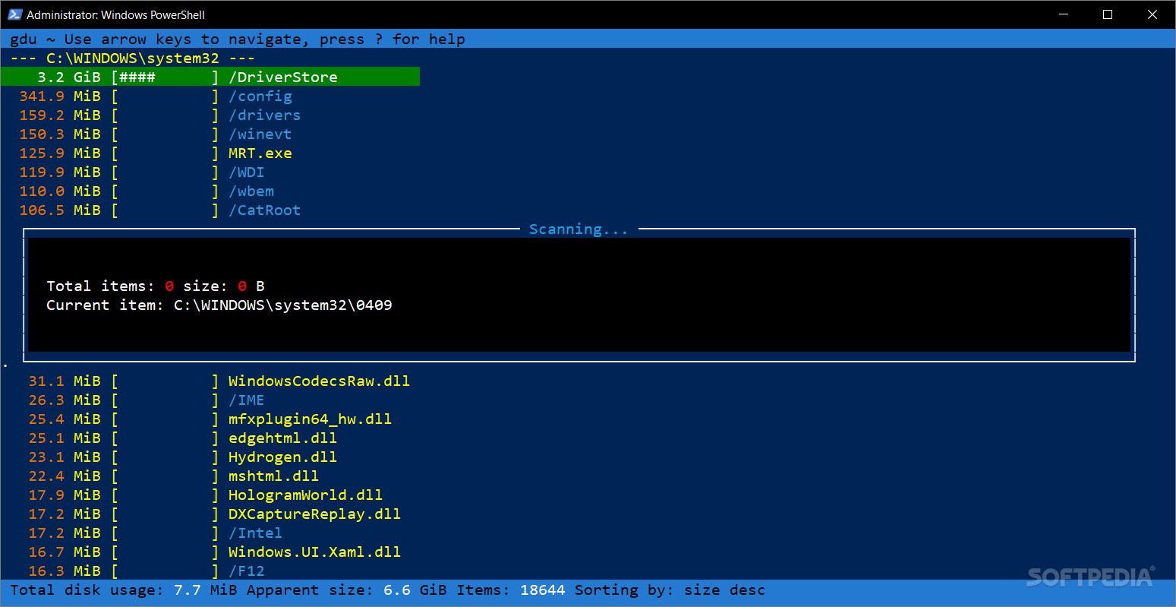Select Hydrogen.dll file entry
Screen dimensions: 1176x607
pyautogui.click(x=282, y=457)
